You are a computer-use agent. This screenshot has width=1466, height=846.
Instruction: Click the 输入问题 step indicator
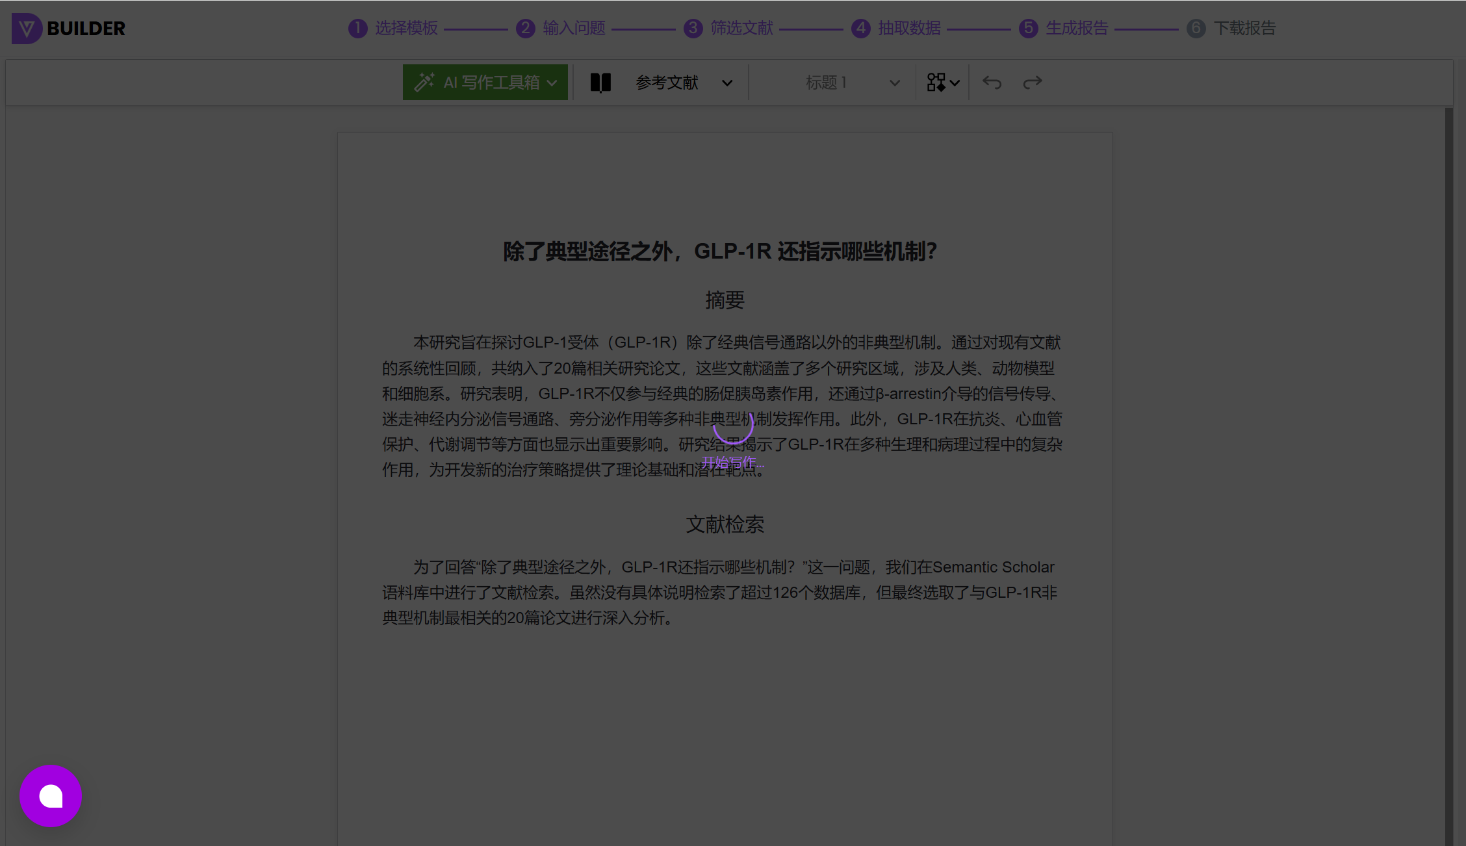[x=574, y=28]
